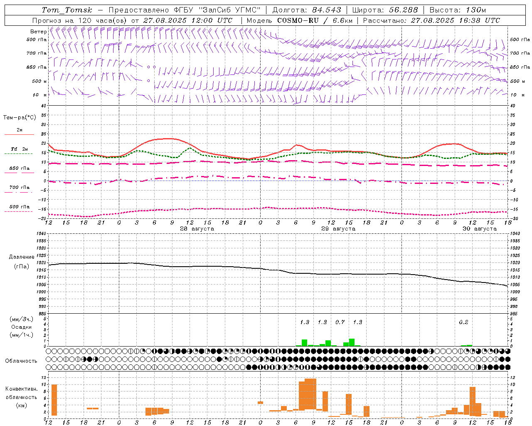Click the COSMO-RU / 6.6км model label
The width and height of the screenshot is (532, 426).
tap(315, 20)
